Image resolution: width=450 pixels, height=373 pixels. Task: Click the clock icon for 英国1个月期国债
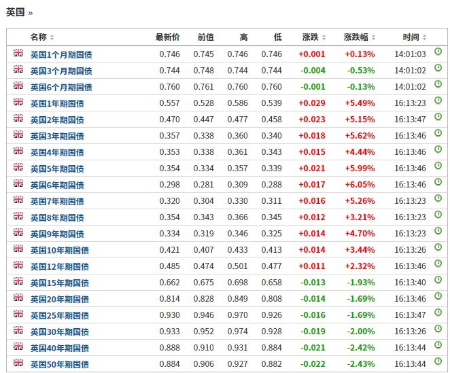point(438,52)
